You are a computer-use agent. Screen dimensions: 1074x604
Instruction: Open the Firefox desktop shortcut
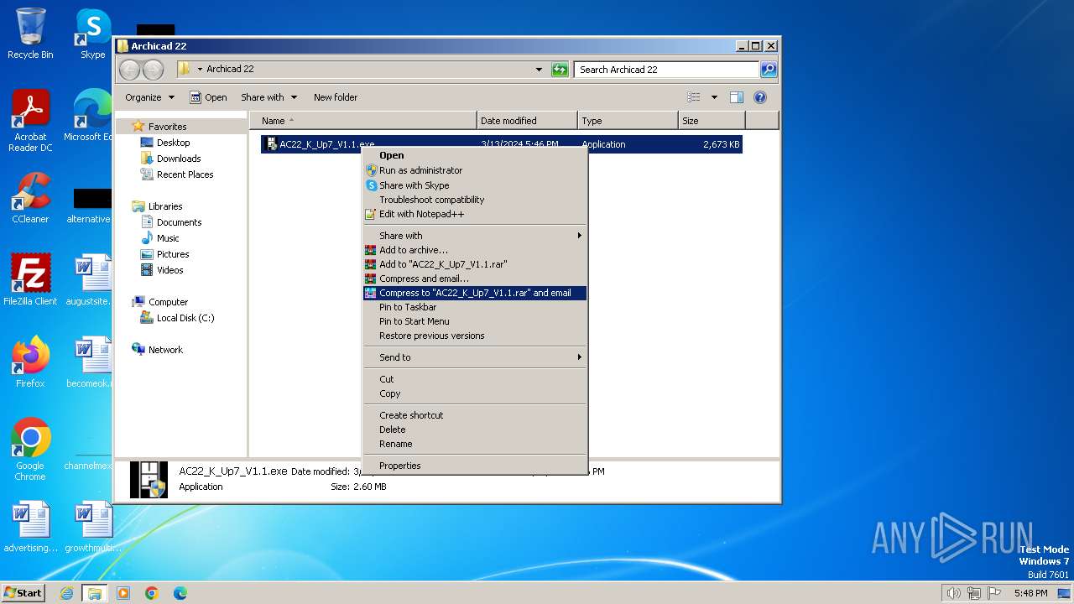(x=30, y=362)
